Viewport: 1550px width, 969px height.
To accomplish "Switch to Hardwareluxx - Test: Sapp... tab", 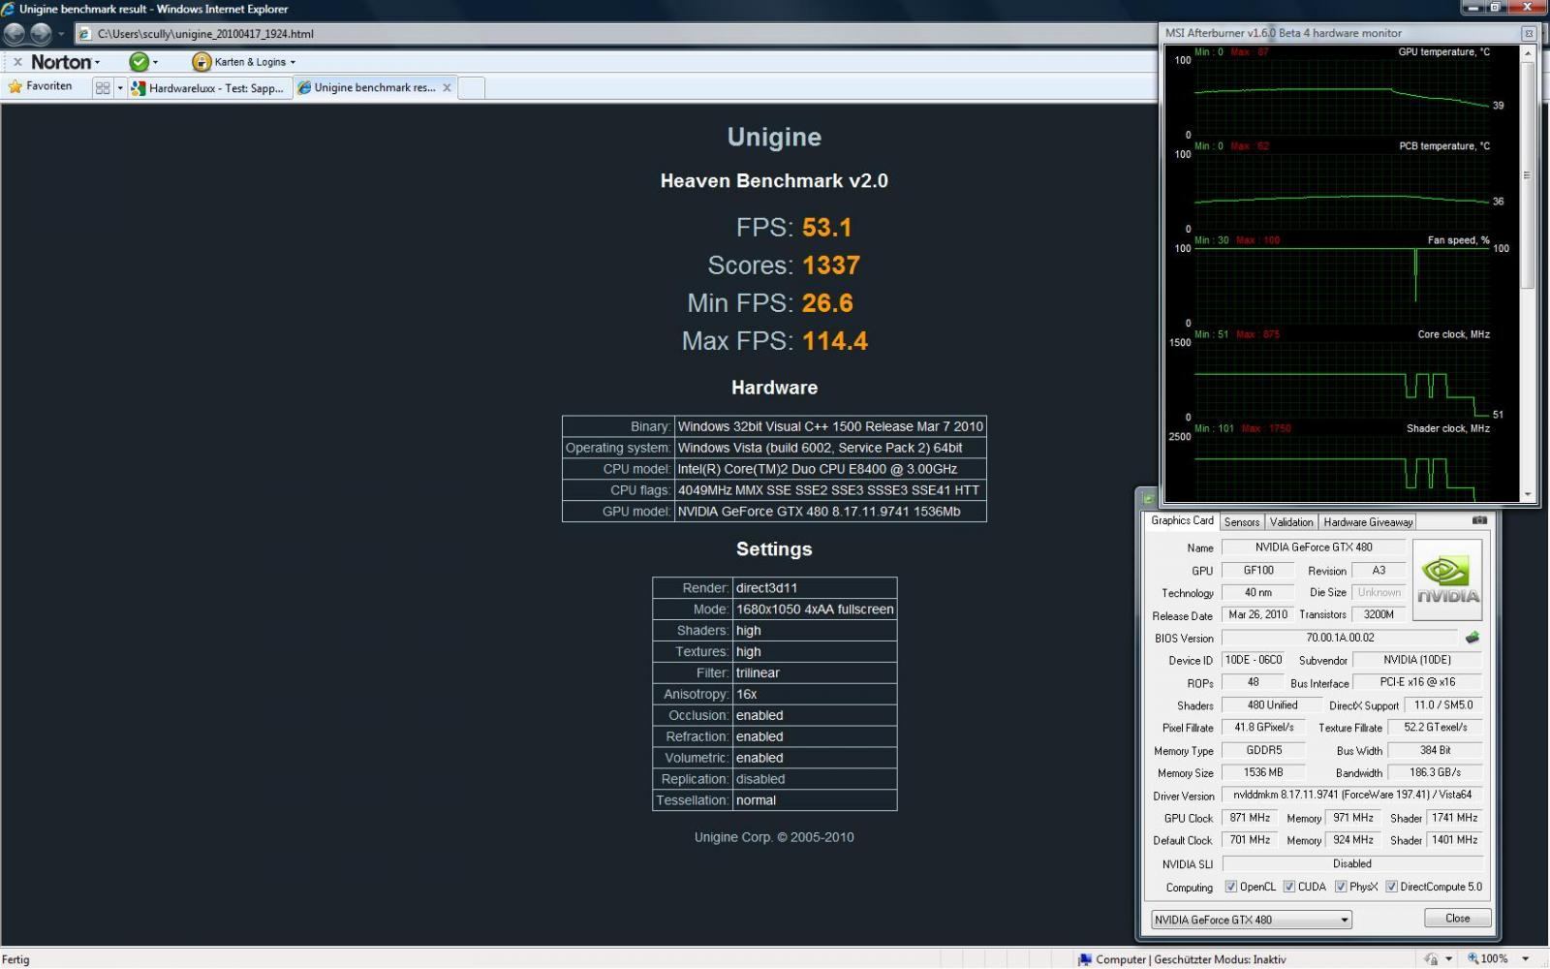I will click(x=209, y=88).
